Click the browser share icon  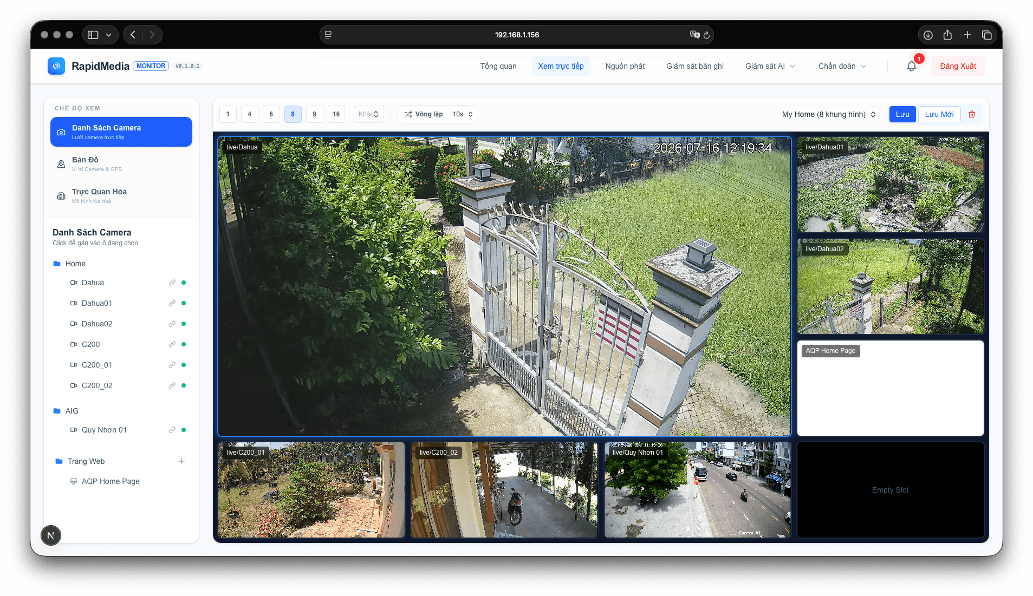pyautogui.click(x=947, y=35)
